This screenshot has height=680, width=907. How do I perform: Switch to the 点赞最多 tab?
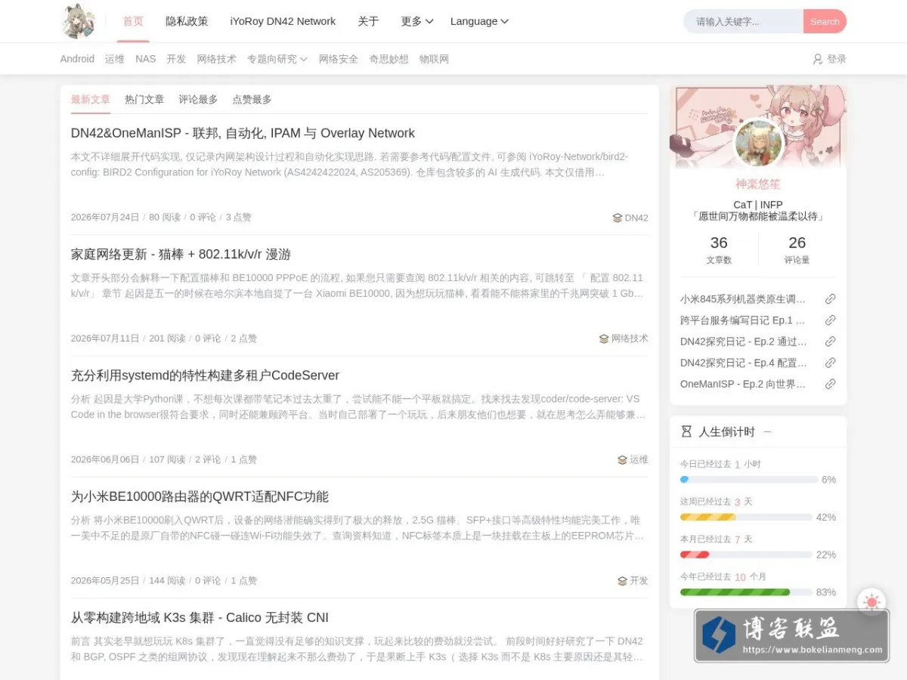click(x=252, y=100)
